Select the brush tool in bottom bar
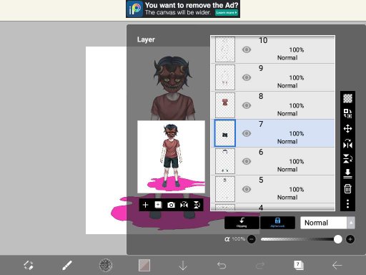The height and width of the screenshot is (275, 366). 67,265
